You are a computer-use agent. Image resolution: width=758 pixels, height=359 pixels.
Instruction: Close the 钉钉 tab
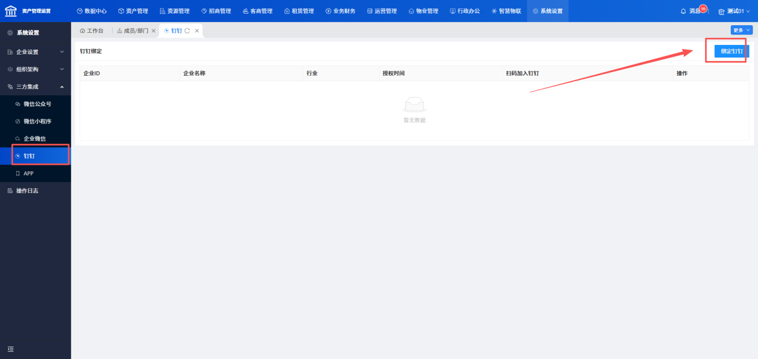tap(197, 31)
